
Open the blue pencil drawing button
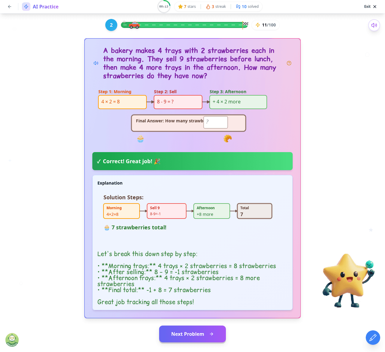pyautogui.click(x=373, y=338)
